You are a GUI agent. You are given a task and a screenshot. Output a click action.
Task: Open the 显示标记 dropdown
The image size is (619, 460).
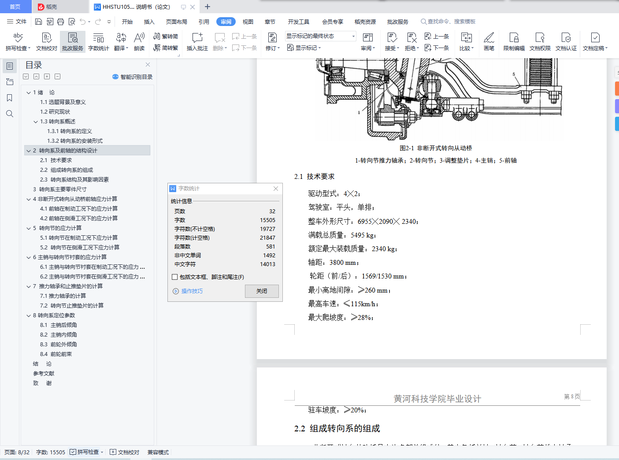304,48
